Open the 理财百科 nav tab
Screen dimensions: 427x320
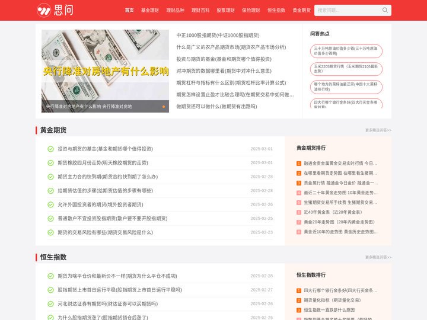(200, 10)
